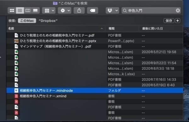The height and width of the screenshot is (122, 189).
Task: Click the フォルダ type cell
Action: pyautogui.click(x=114, y=91)
